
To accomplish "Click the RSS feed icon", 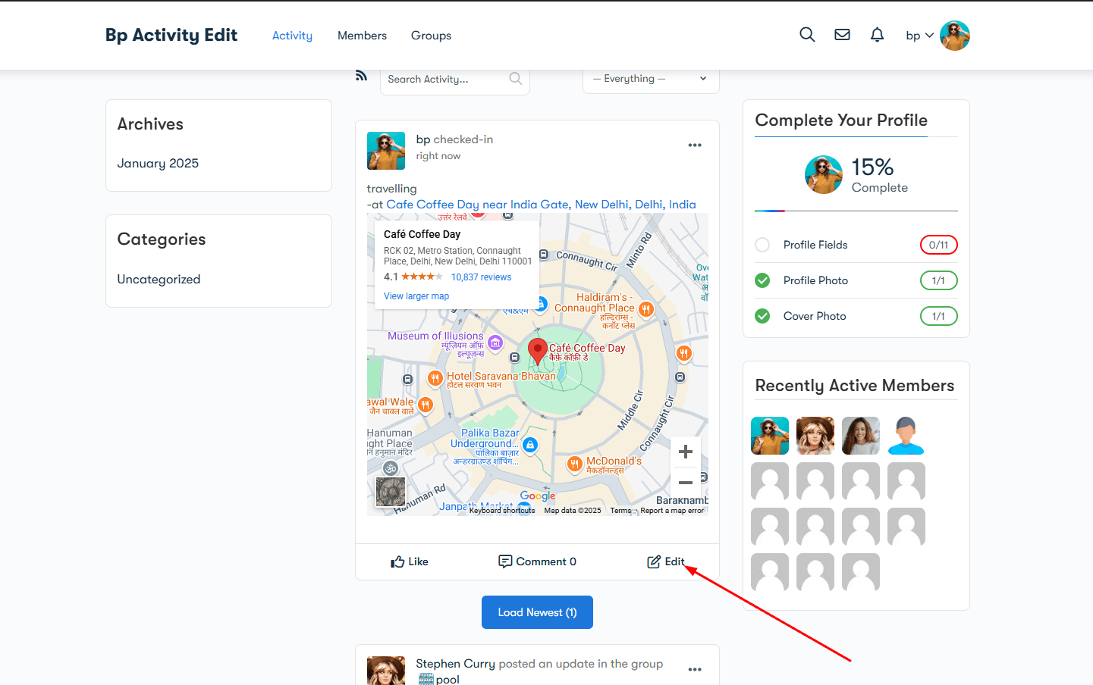I will coord(361,76).
